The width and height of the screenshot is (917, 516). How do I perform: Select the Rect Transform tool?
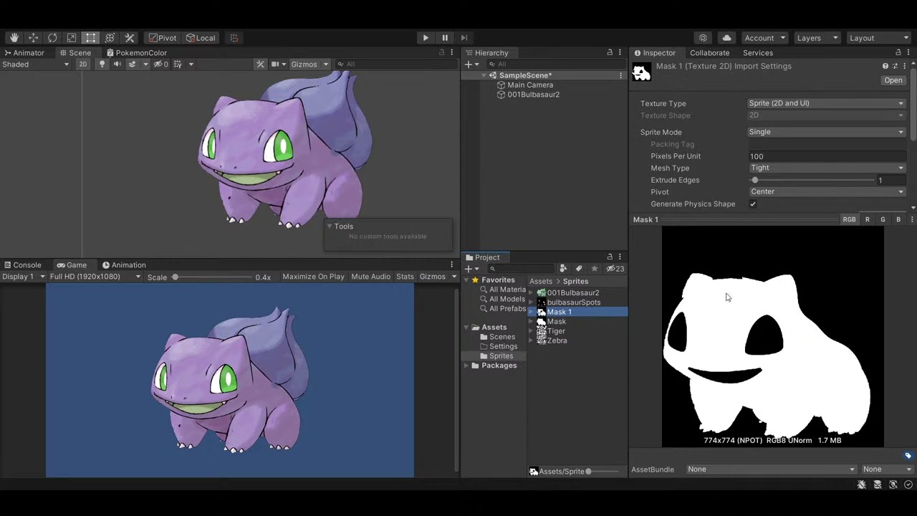(x=90, y=38)
